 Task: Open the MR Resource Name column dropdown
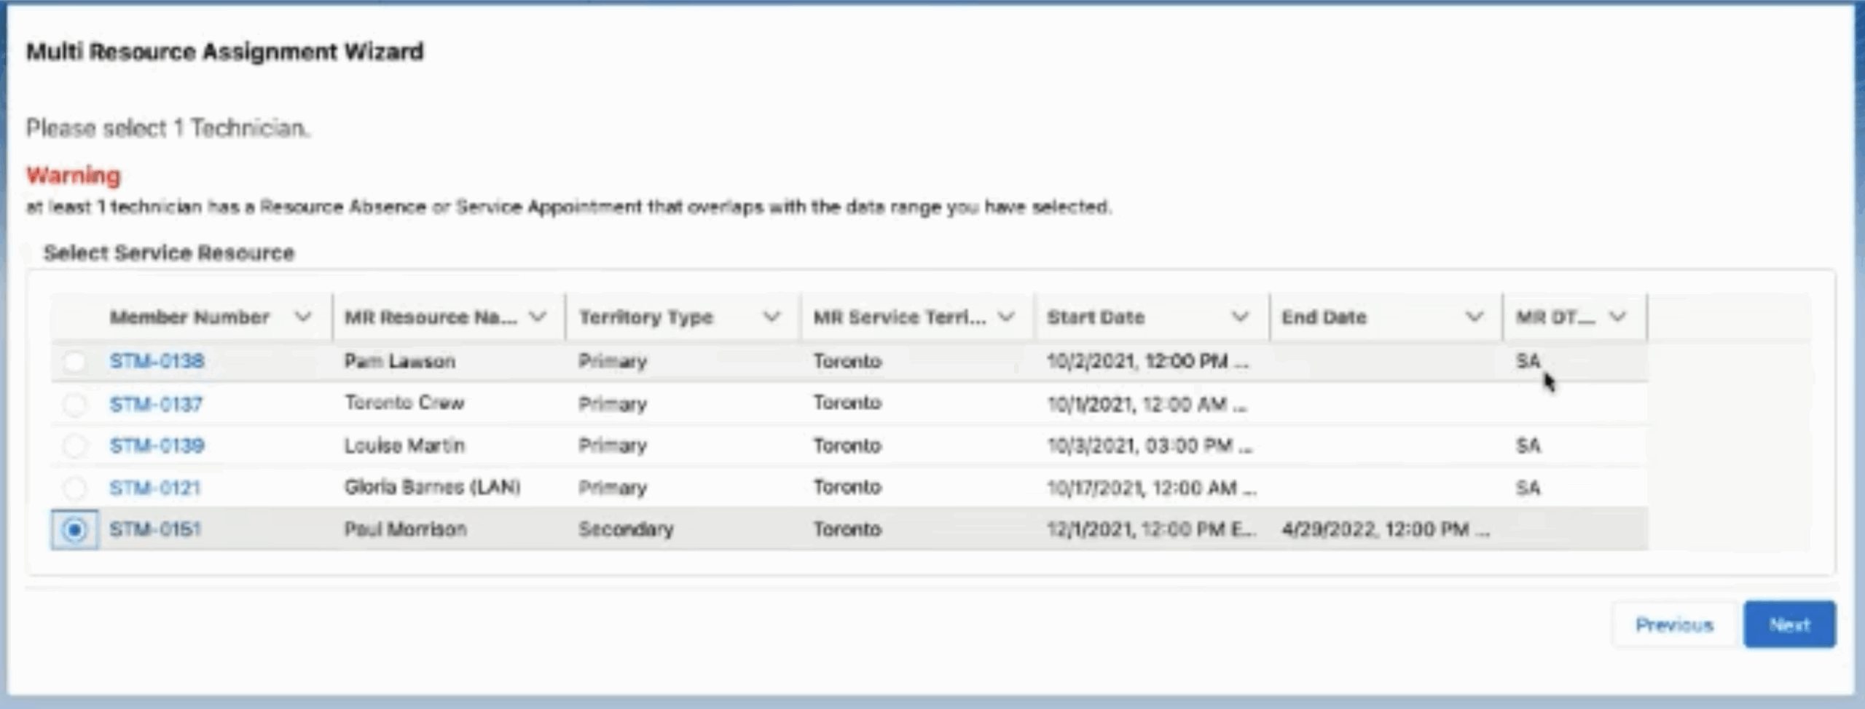coord(539,316)
